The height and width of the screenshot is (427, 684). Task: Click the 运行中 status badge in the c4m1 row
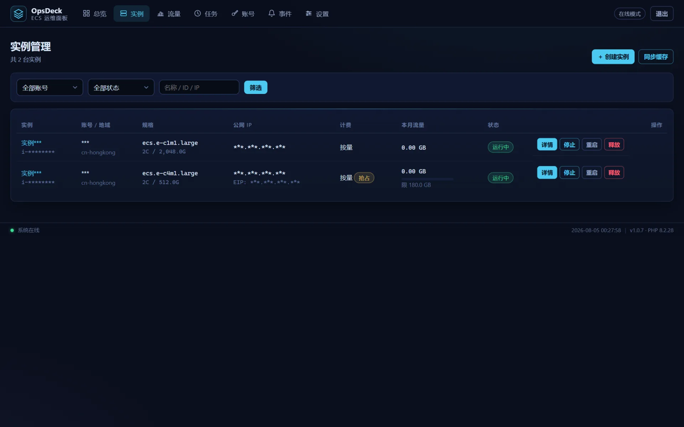pyautogui.click(x=501, y=178)
